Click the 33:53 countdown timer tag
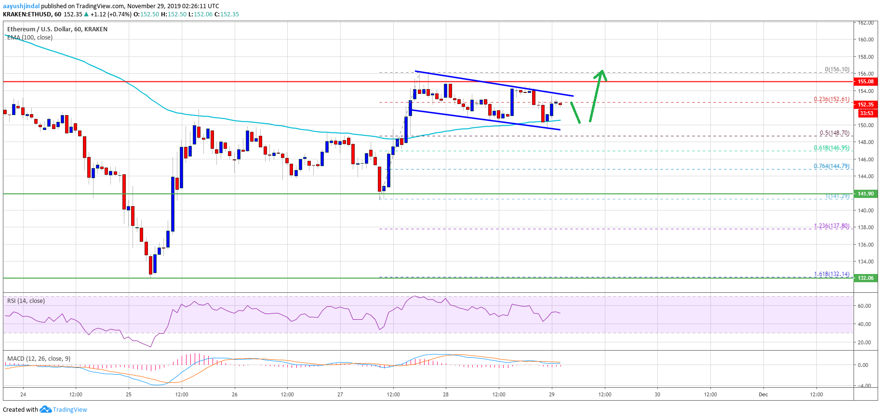 (866, 113)
